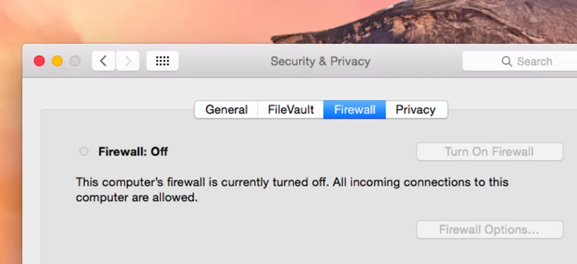Go forward using the right chevron

click(128, 61)
